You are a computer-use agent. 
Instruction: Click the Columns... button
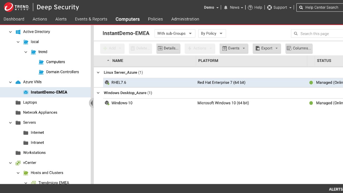tap(299, 48)
